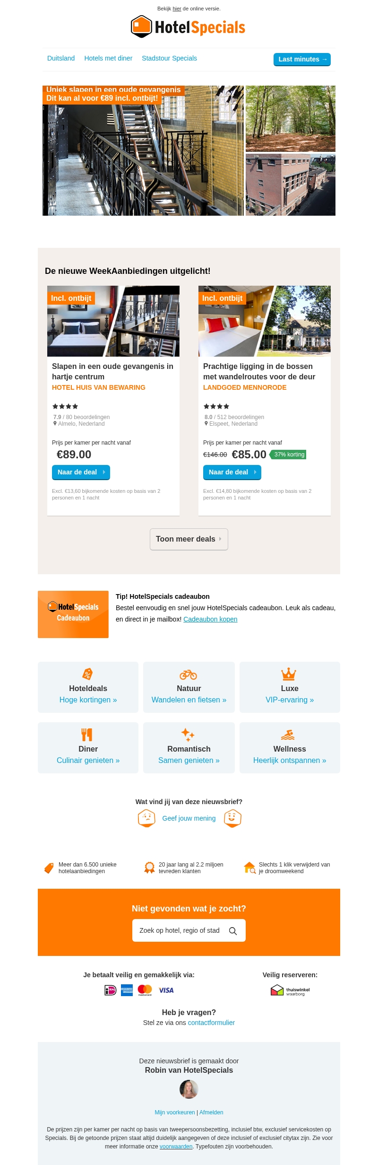The image size is (378, 1165).
Task: Click the Hoteldeals discount tag icon
Action: point(87,674)
